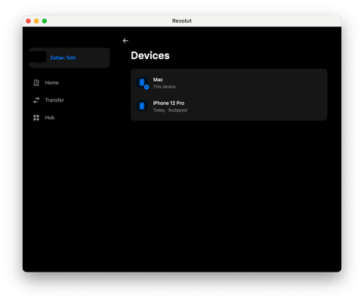Open the Transfer section
Screen dimensions: 364x302
[55, 100]
